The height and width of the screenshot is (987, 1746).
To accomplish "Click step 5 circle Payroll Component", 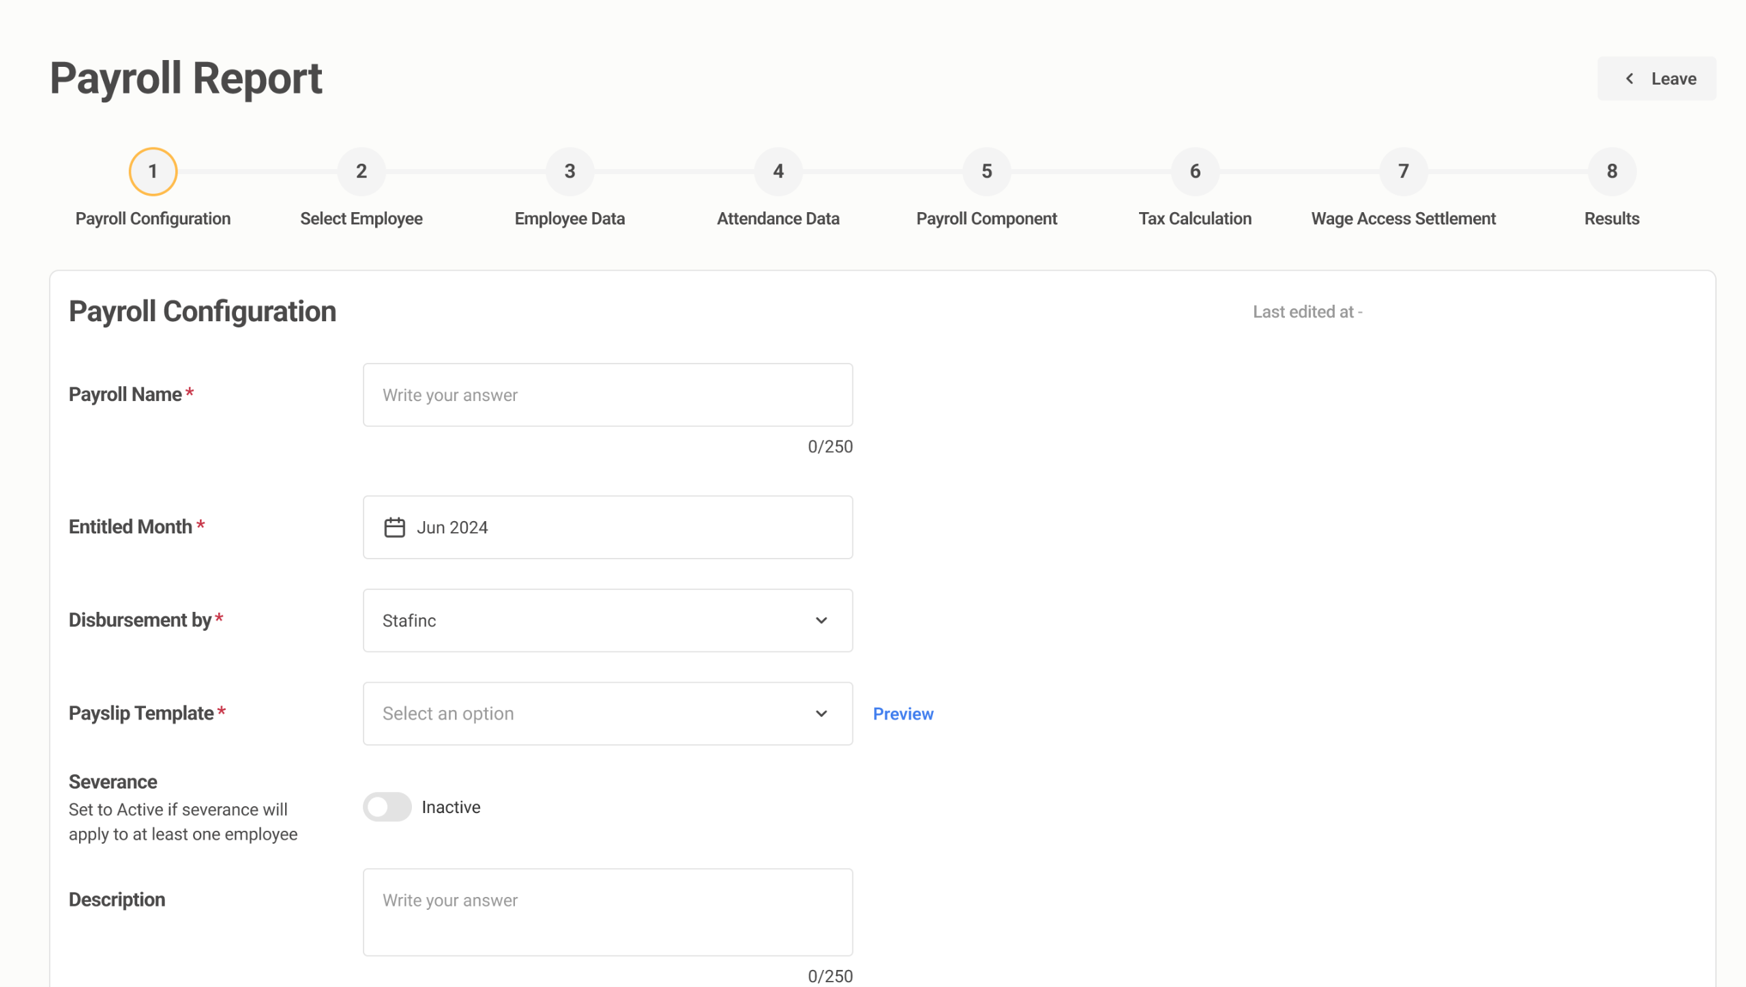I will [986, 171].
